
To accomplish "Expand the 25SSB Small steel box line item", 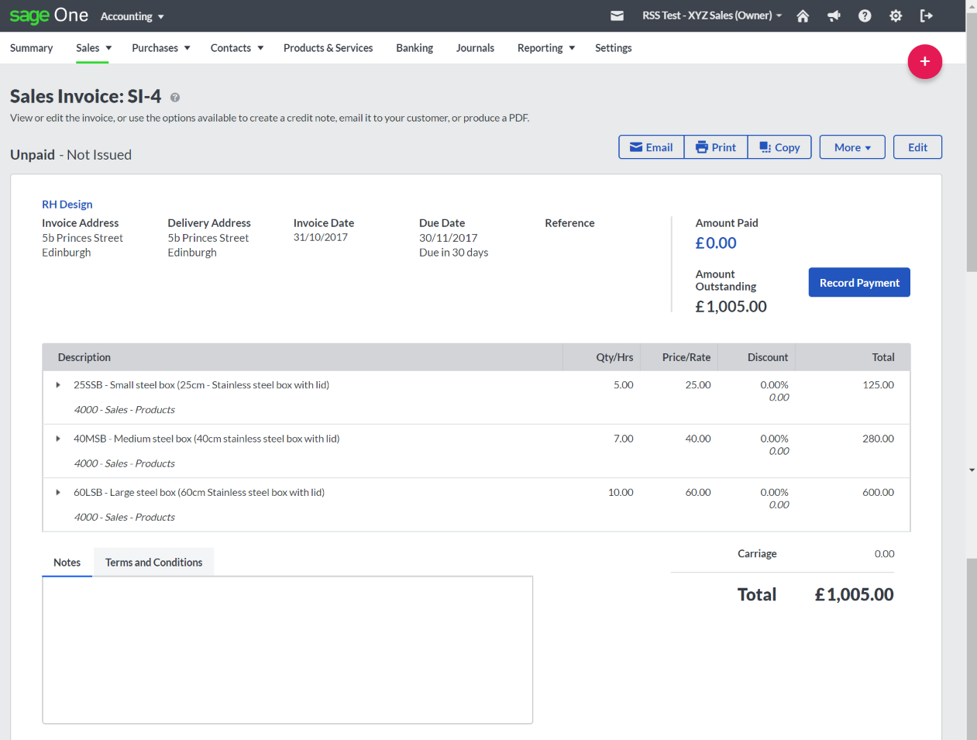I will point(57,384).
